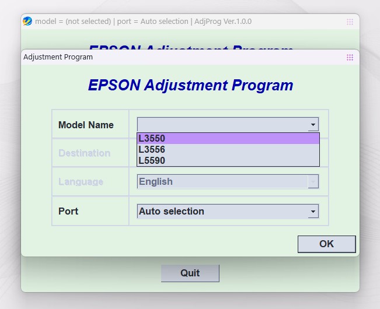
Task: Collapse the Model Name dropdown arrow
Action: pyautogui.click(x=313, y=125)
